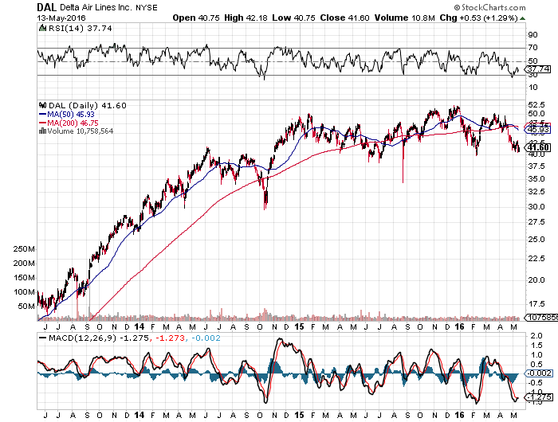
Task: Click the 17.5 price axis label
Action: (536, 303)
